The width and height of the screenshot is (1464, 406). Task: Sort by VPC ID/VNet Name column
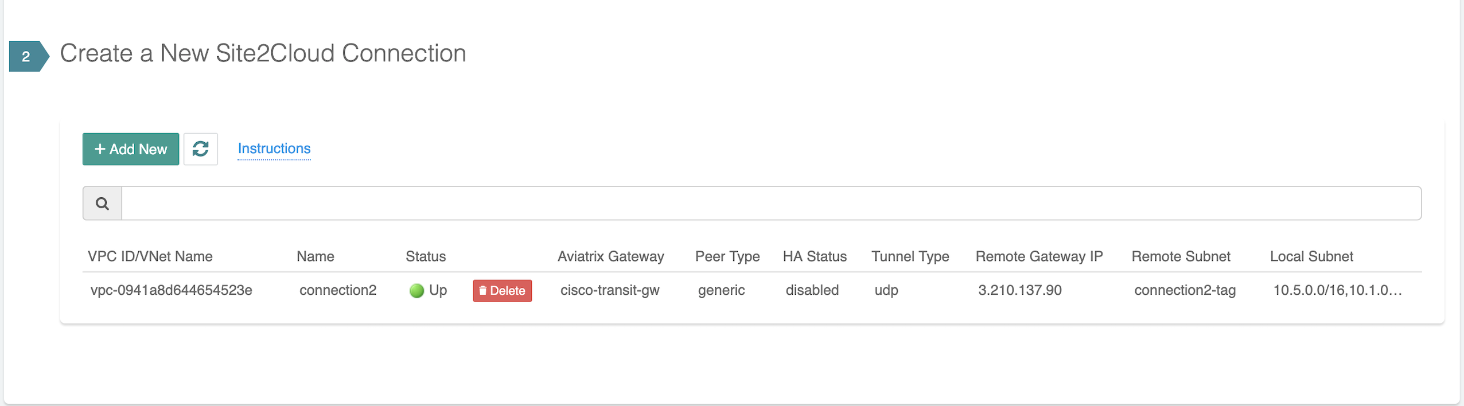click(x=150, y=256)
